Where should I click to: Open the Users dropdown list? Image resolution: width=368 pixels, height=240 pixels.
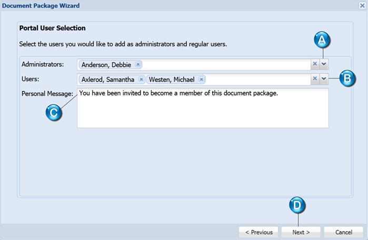point(324,78)
